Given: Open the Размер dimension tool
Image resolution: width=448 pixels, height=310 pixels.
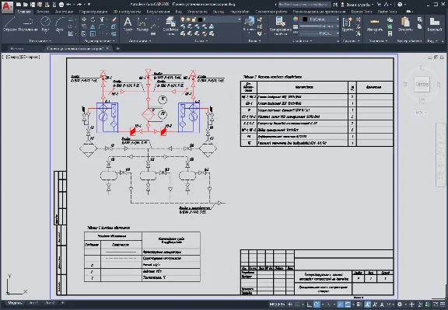Looking at the screenshot, I should coord(142,24).
